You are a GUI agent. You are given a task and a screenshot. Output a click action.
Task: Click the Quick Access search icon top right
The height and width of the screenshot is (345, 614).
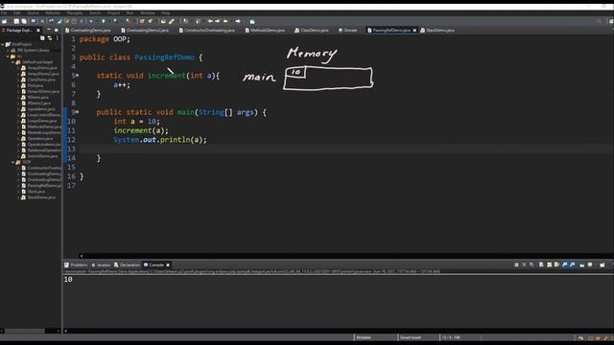pyautogui.click(x=599, y=21)
